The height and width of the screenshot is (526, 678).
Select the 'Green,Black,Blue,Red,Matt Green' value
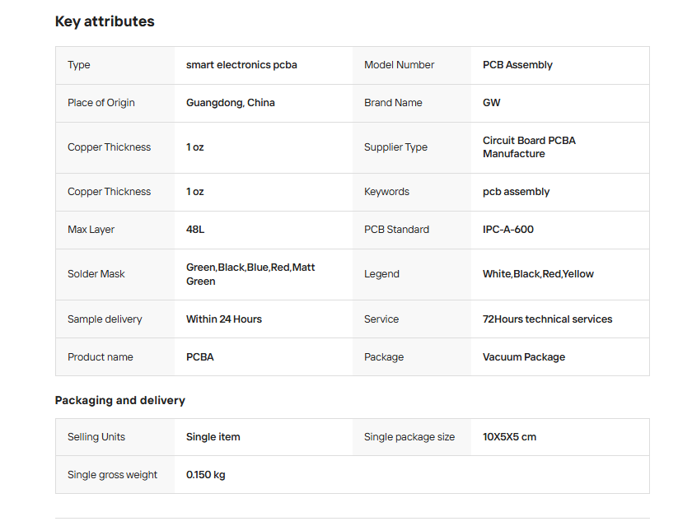pyautogui.click(x=250, y=274)
